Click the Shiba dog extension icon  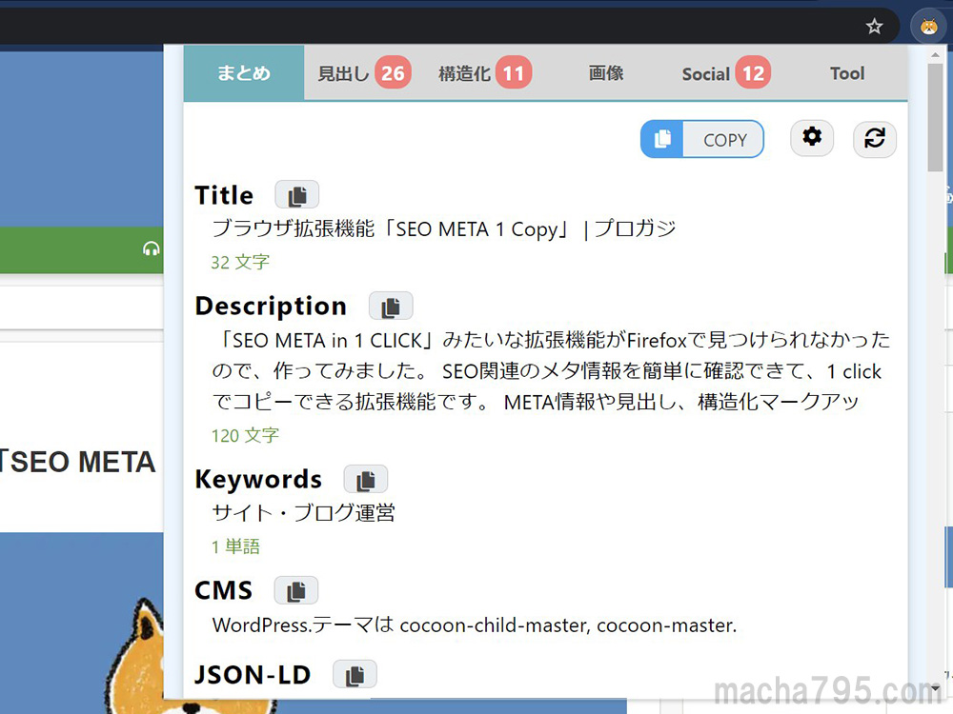click(x=928, y=26)
